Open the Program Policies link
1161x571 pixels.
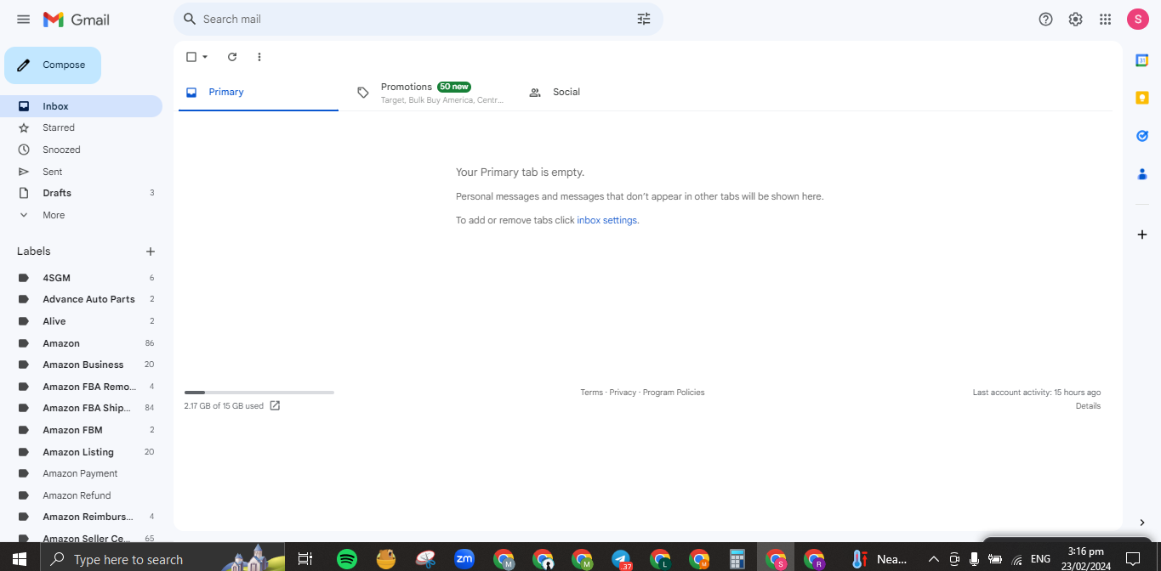pos(674,393)
